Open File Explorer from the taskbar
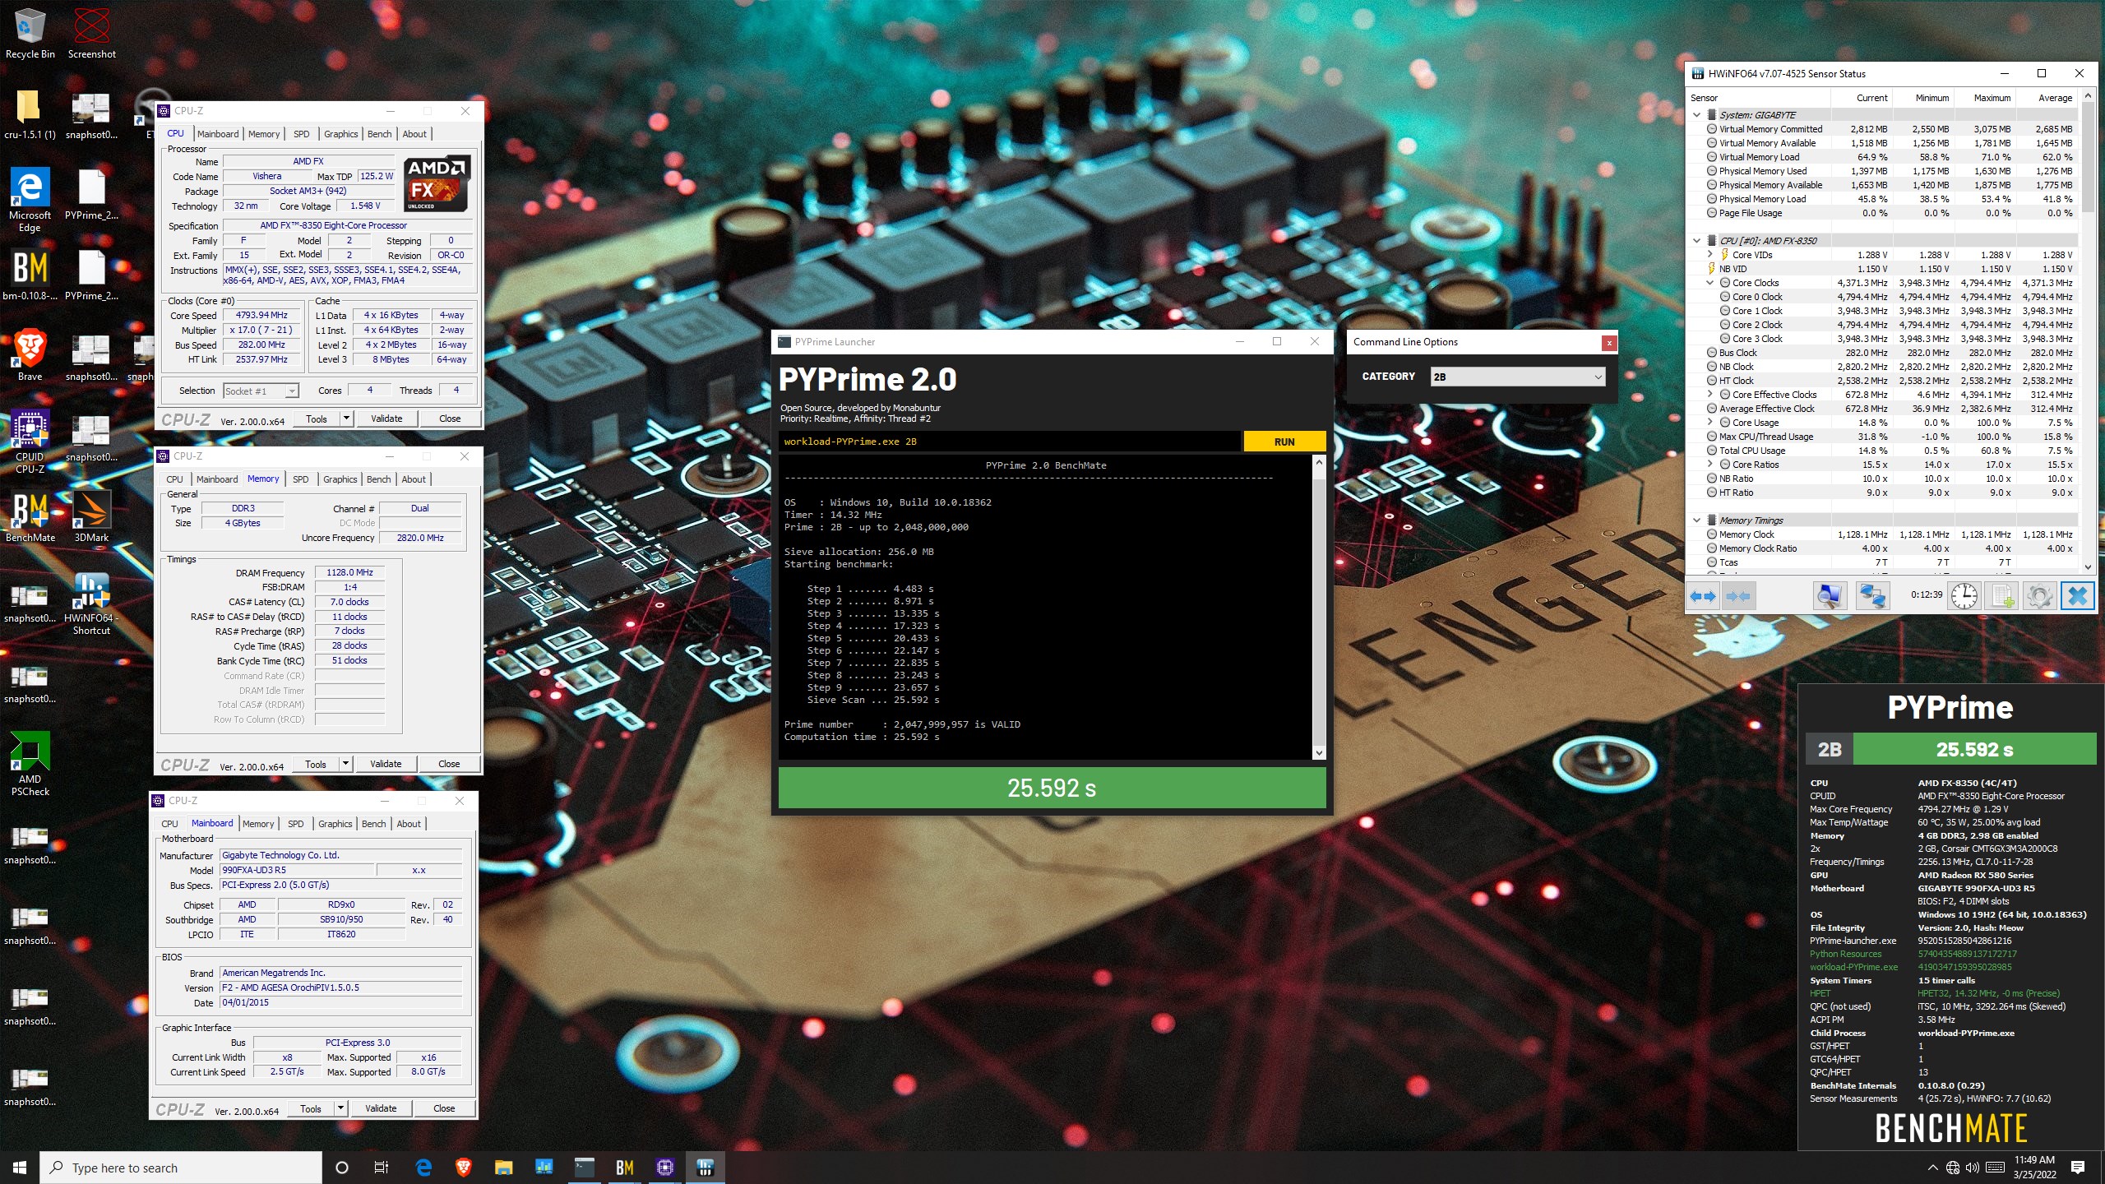The image size is (2105, 1184). pyautogui.click(x=503, y=1167)
